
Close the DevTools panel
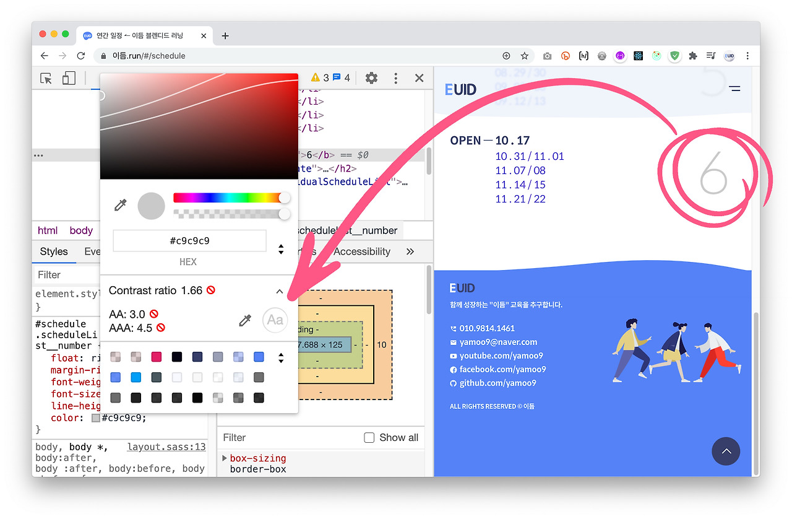click(x=420, y=78)
